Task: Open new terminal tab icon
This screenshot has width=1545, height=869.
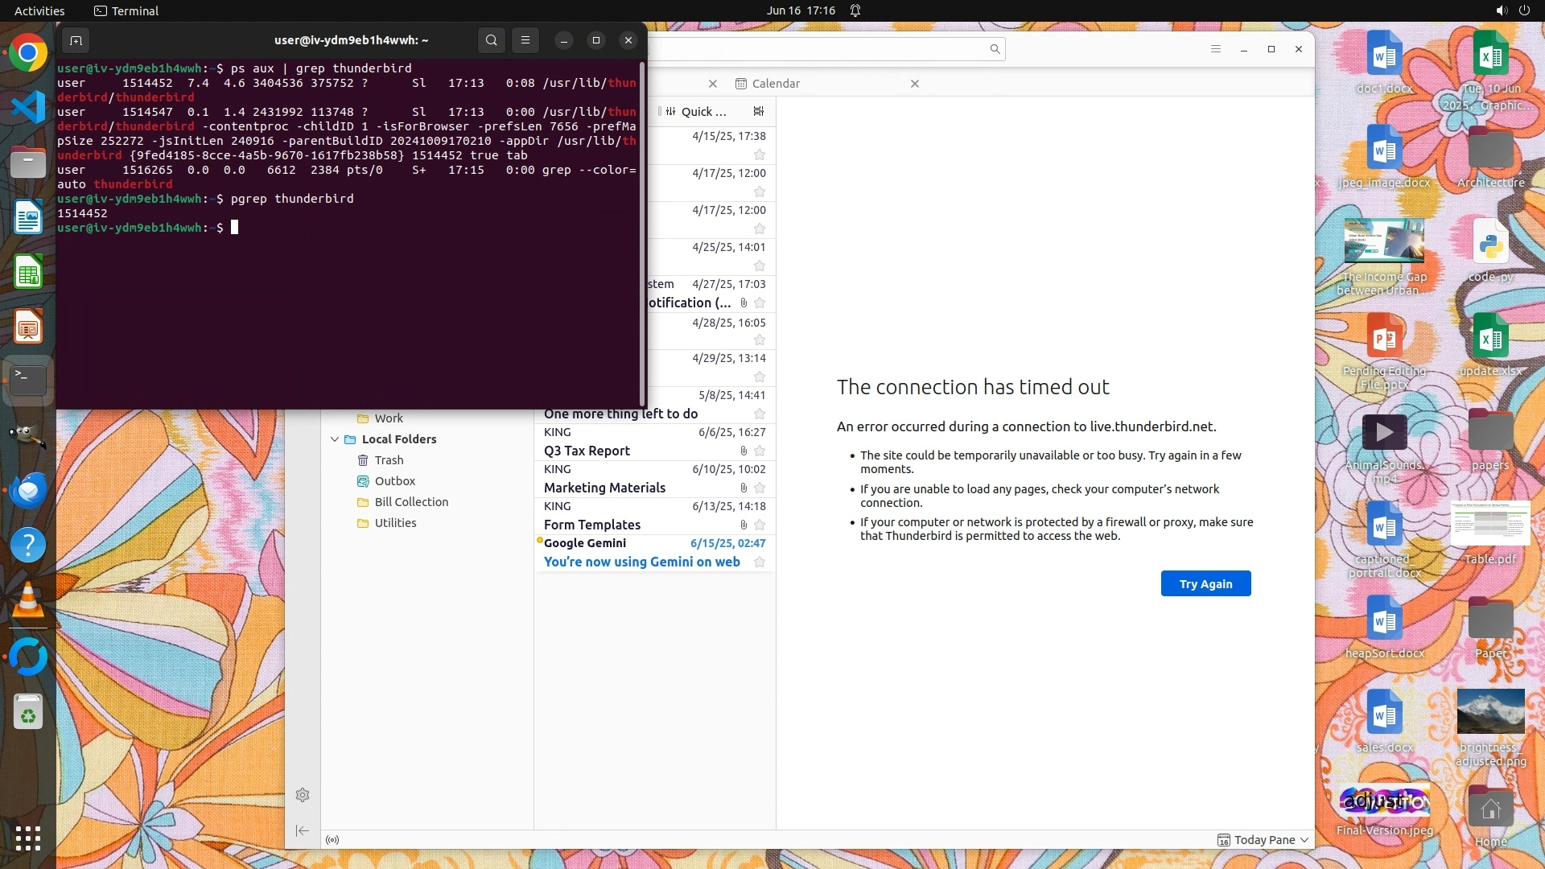Action: pos(76,40)
